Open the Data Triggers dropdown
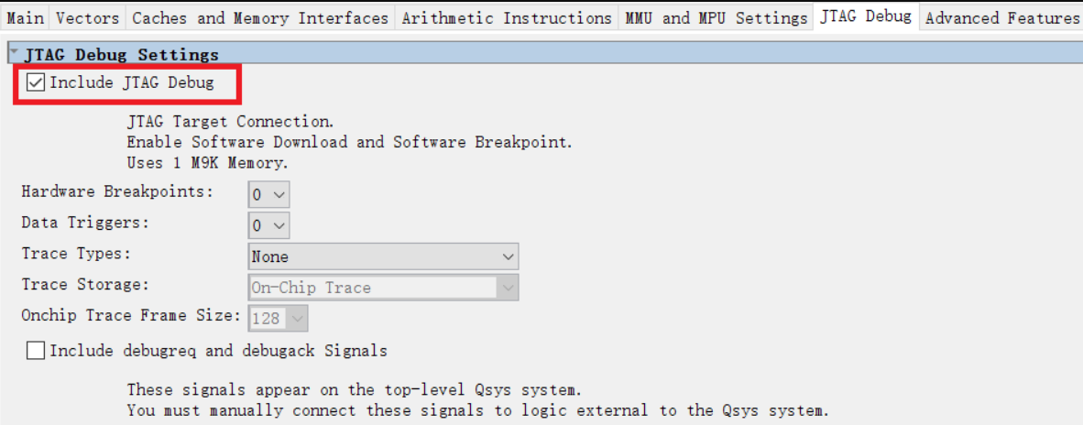This screenshot has width=1083, height=425. point(268,224)
